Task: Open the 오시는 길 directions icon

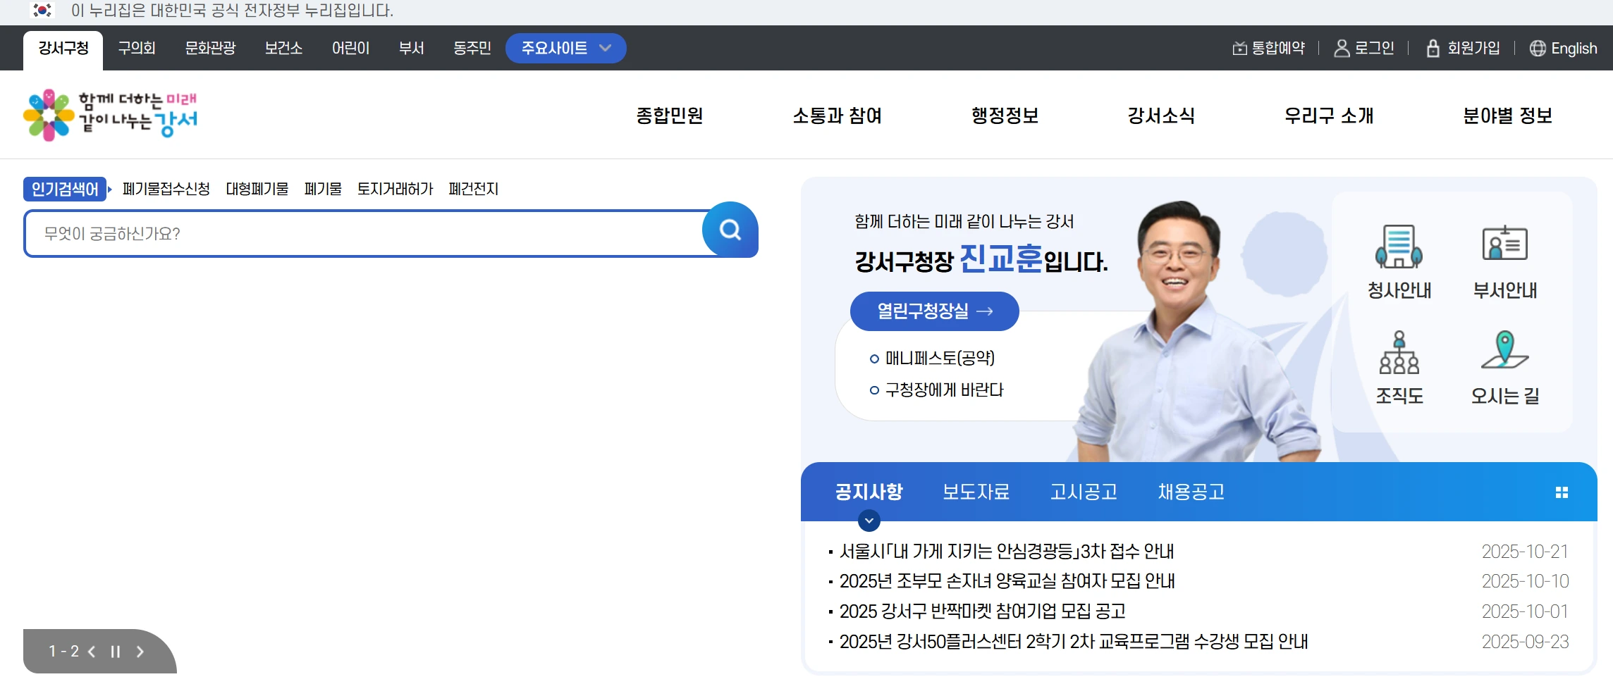Action: (x=1504, y=367)
